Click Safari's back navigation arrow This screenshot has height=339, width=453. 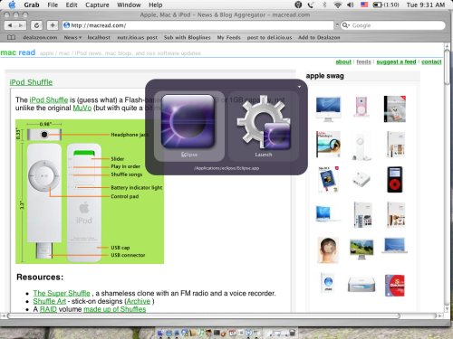10,25
